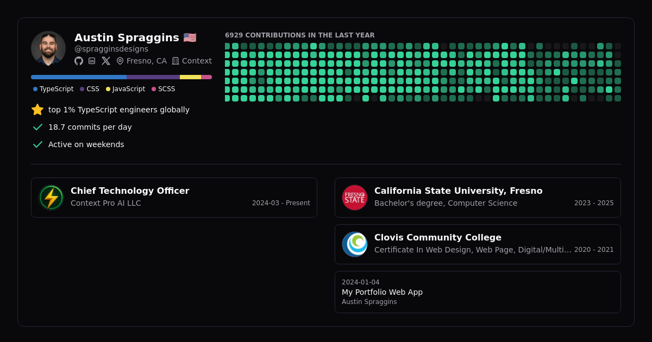This screenshot has height=342, width=652.
Task: Open the Chief Technology Officer card
Action: pos(174,198)
